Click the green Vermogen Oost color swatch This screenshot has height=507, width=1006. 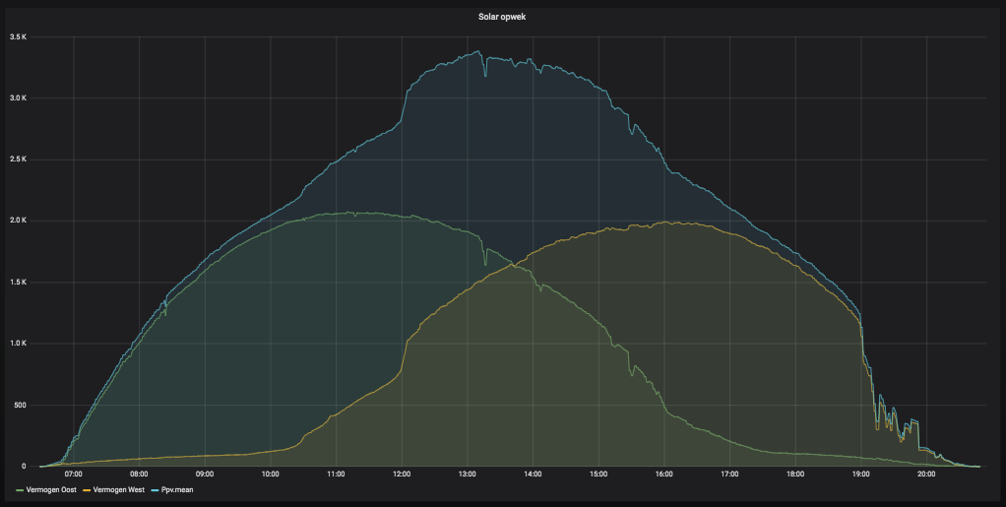(20, 490)
